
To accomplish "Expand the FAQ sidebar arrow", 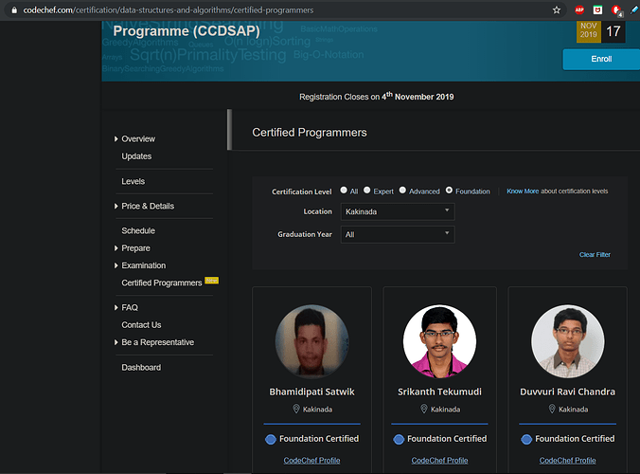I will (116, 307).
